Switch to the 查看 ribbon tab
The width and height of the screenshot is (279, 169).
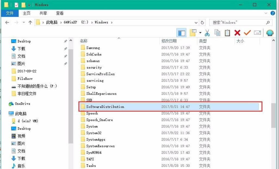click(x=59, y=13)
